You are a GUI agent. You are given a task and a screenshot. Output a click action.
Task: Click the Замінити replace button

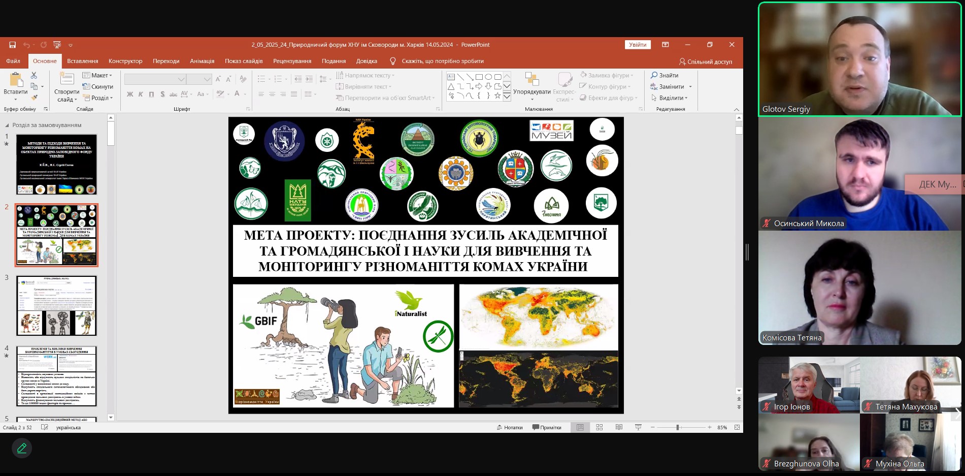(667, 86)
